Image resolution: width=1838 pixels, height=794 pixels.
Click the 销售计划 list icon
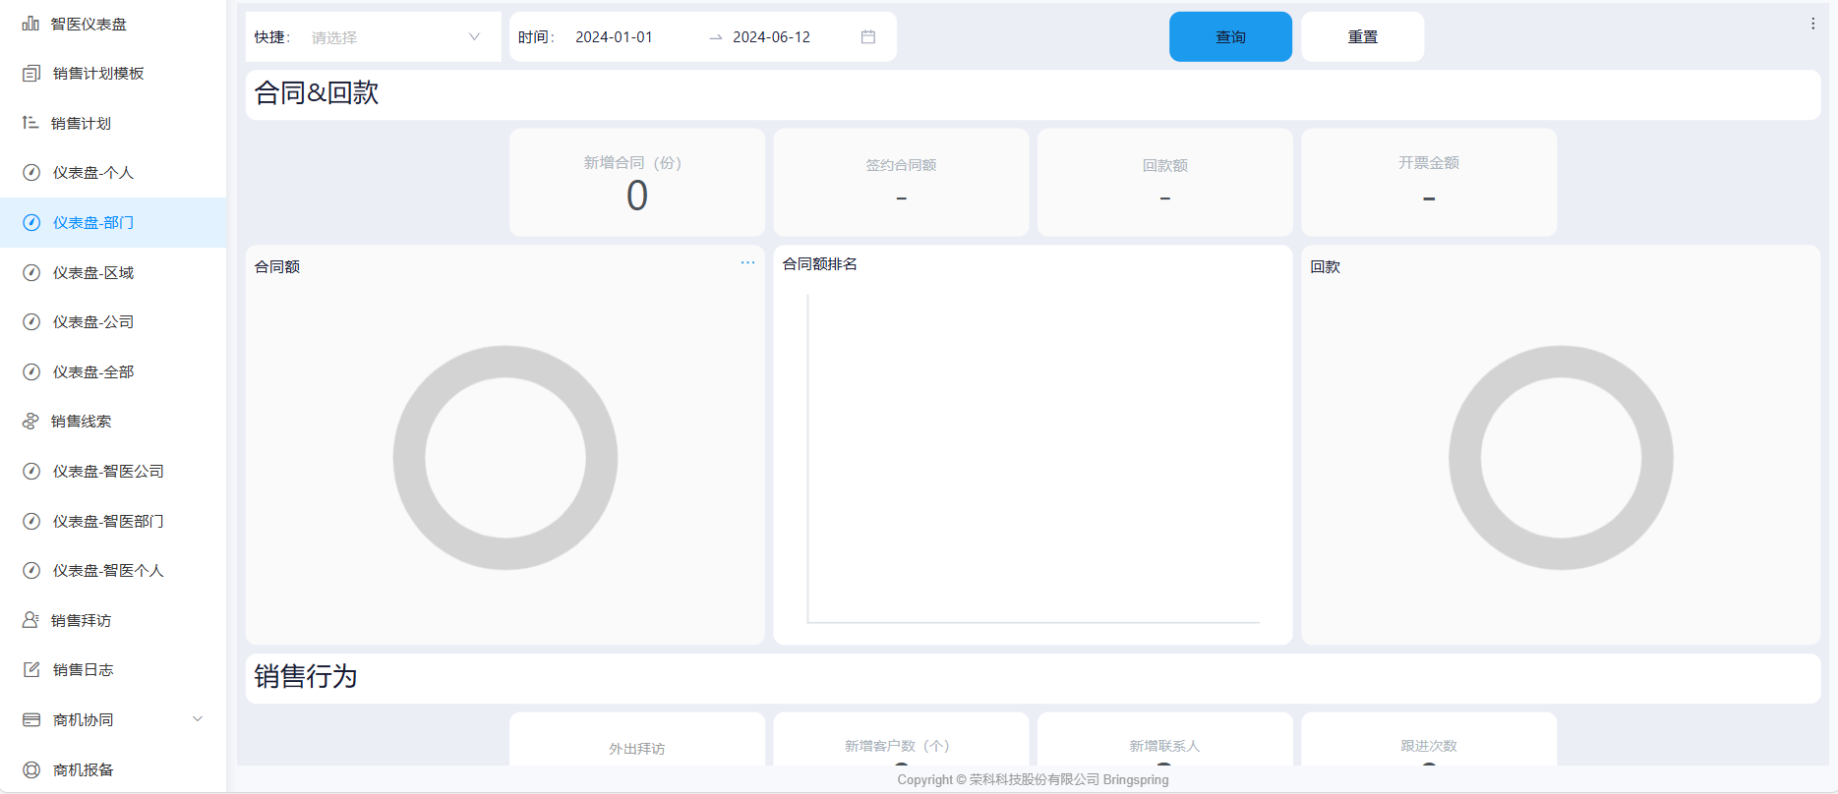(x=30, y=123)
